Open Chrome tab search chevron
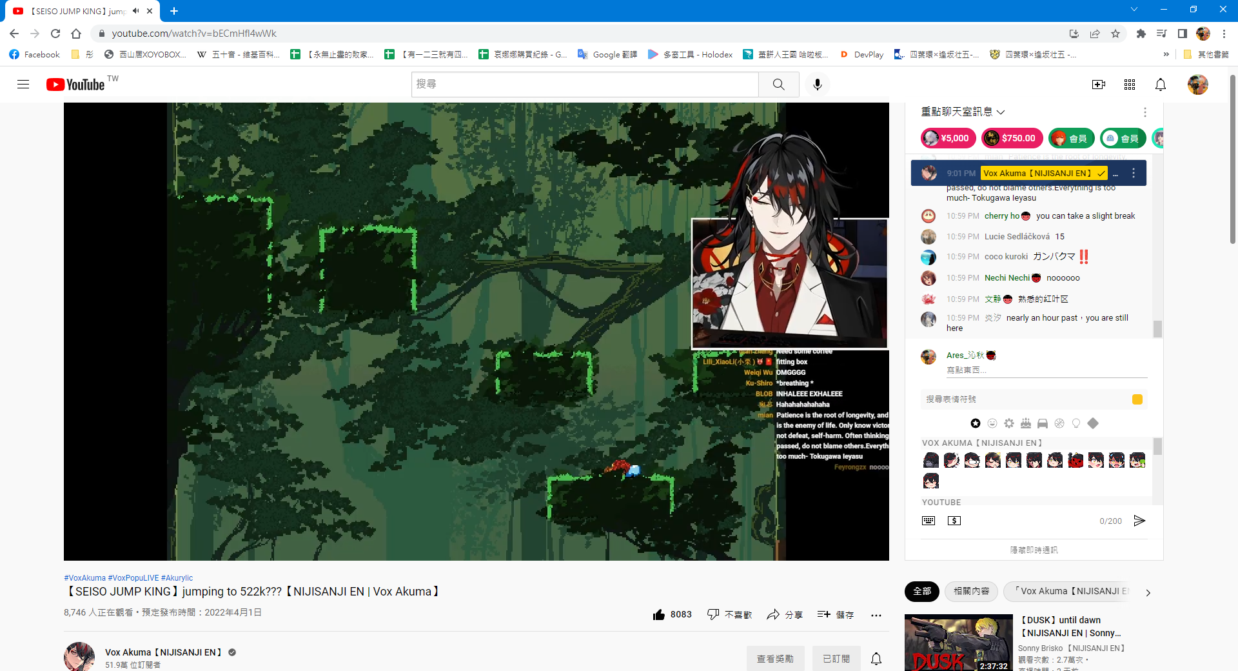Image resolution: width=1238 pixels, height=671 pixels. [x=1134, y=10]
